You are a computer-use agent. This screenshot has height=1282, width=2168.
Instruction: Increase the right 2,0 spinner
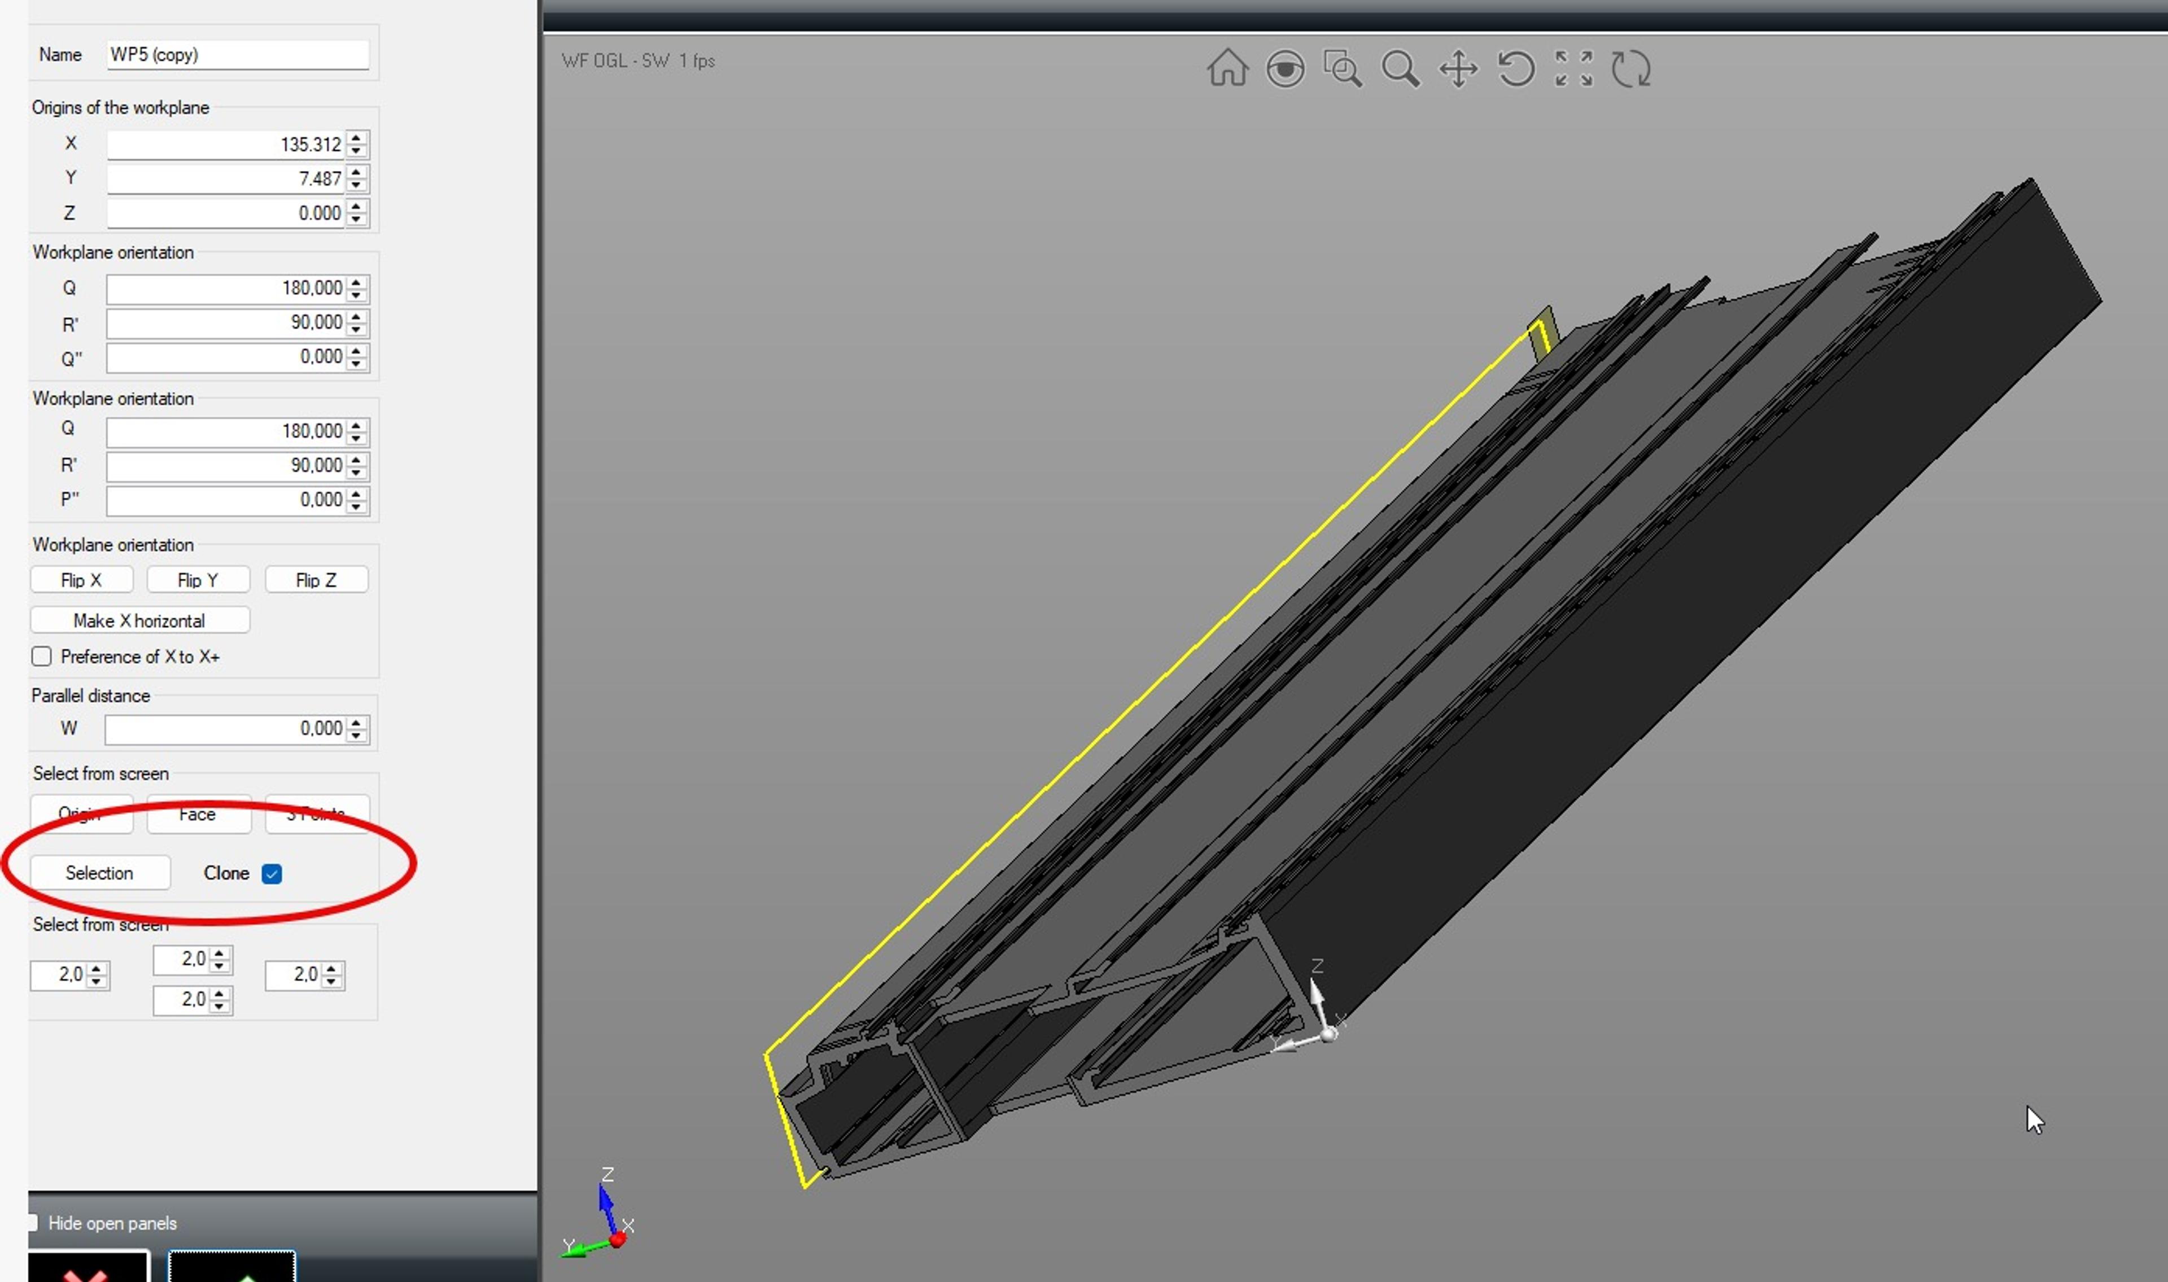pyautogui.click(x=331, y=968)
